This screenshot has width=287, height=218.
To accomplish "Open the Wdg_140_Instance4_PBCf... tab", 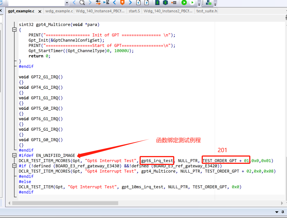I will point(100,11).
